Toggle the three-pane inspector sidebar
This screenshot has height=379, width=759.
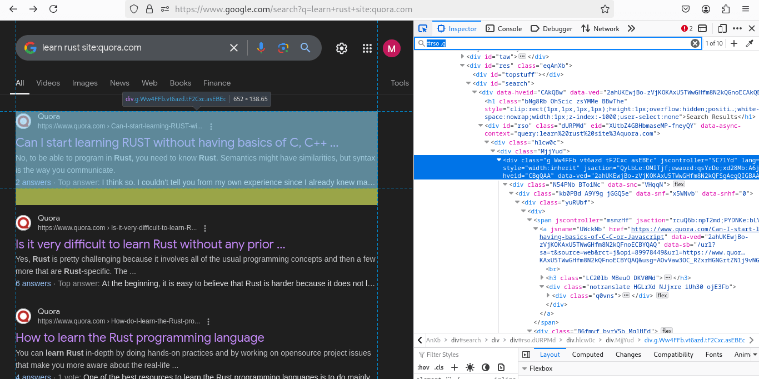tap(526, 355)
